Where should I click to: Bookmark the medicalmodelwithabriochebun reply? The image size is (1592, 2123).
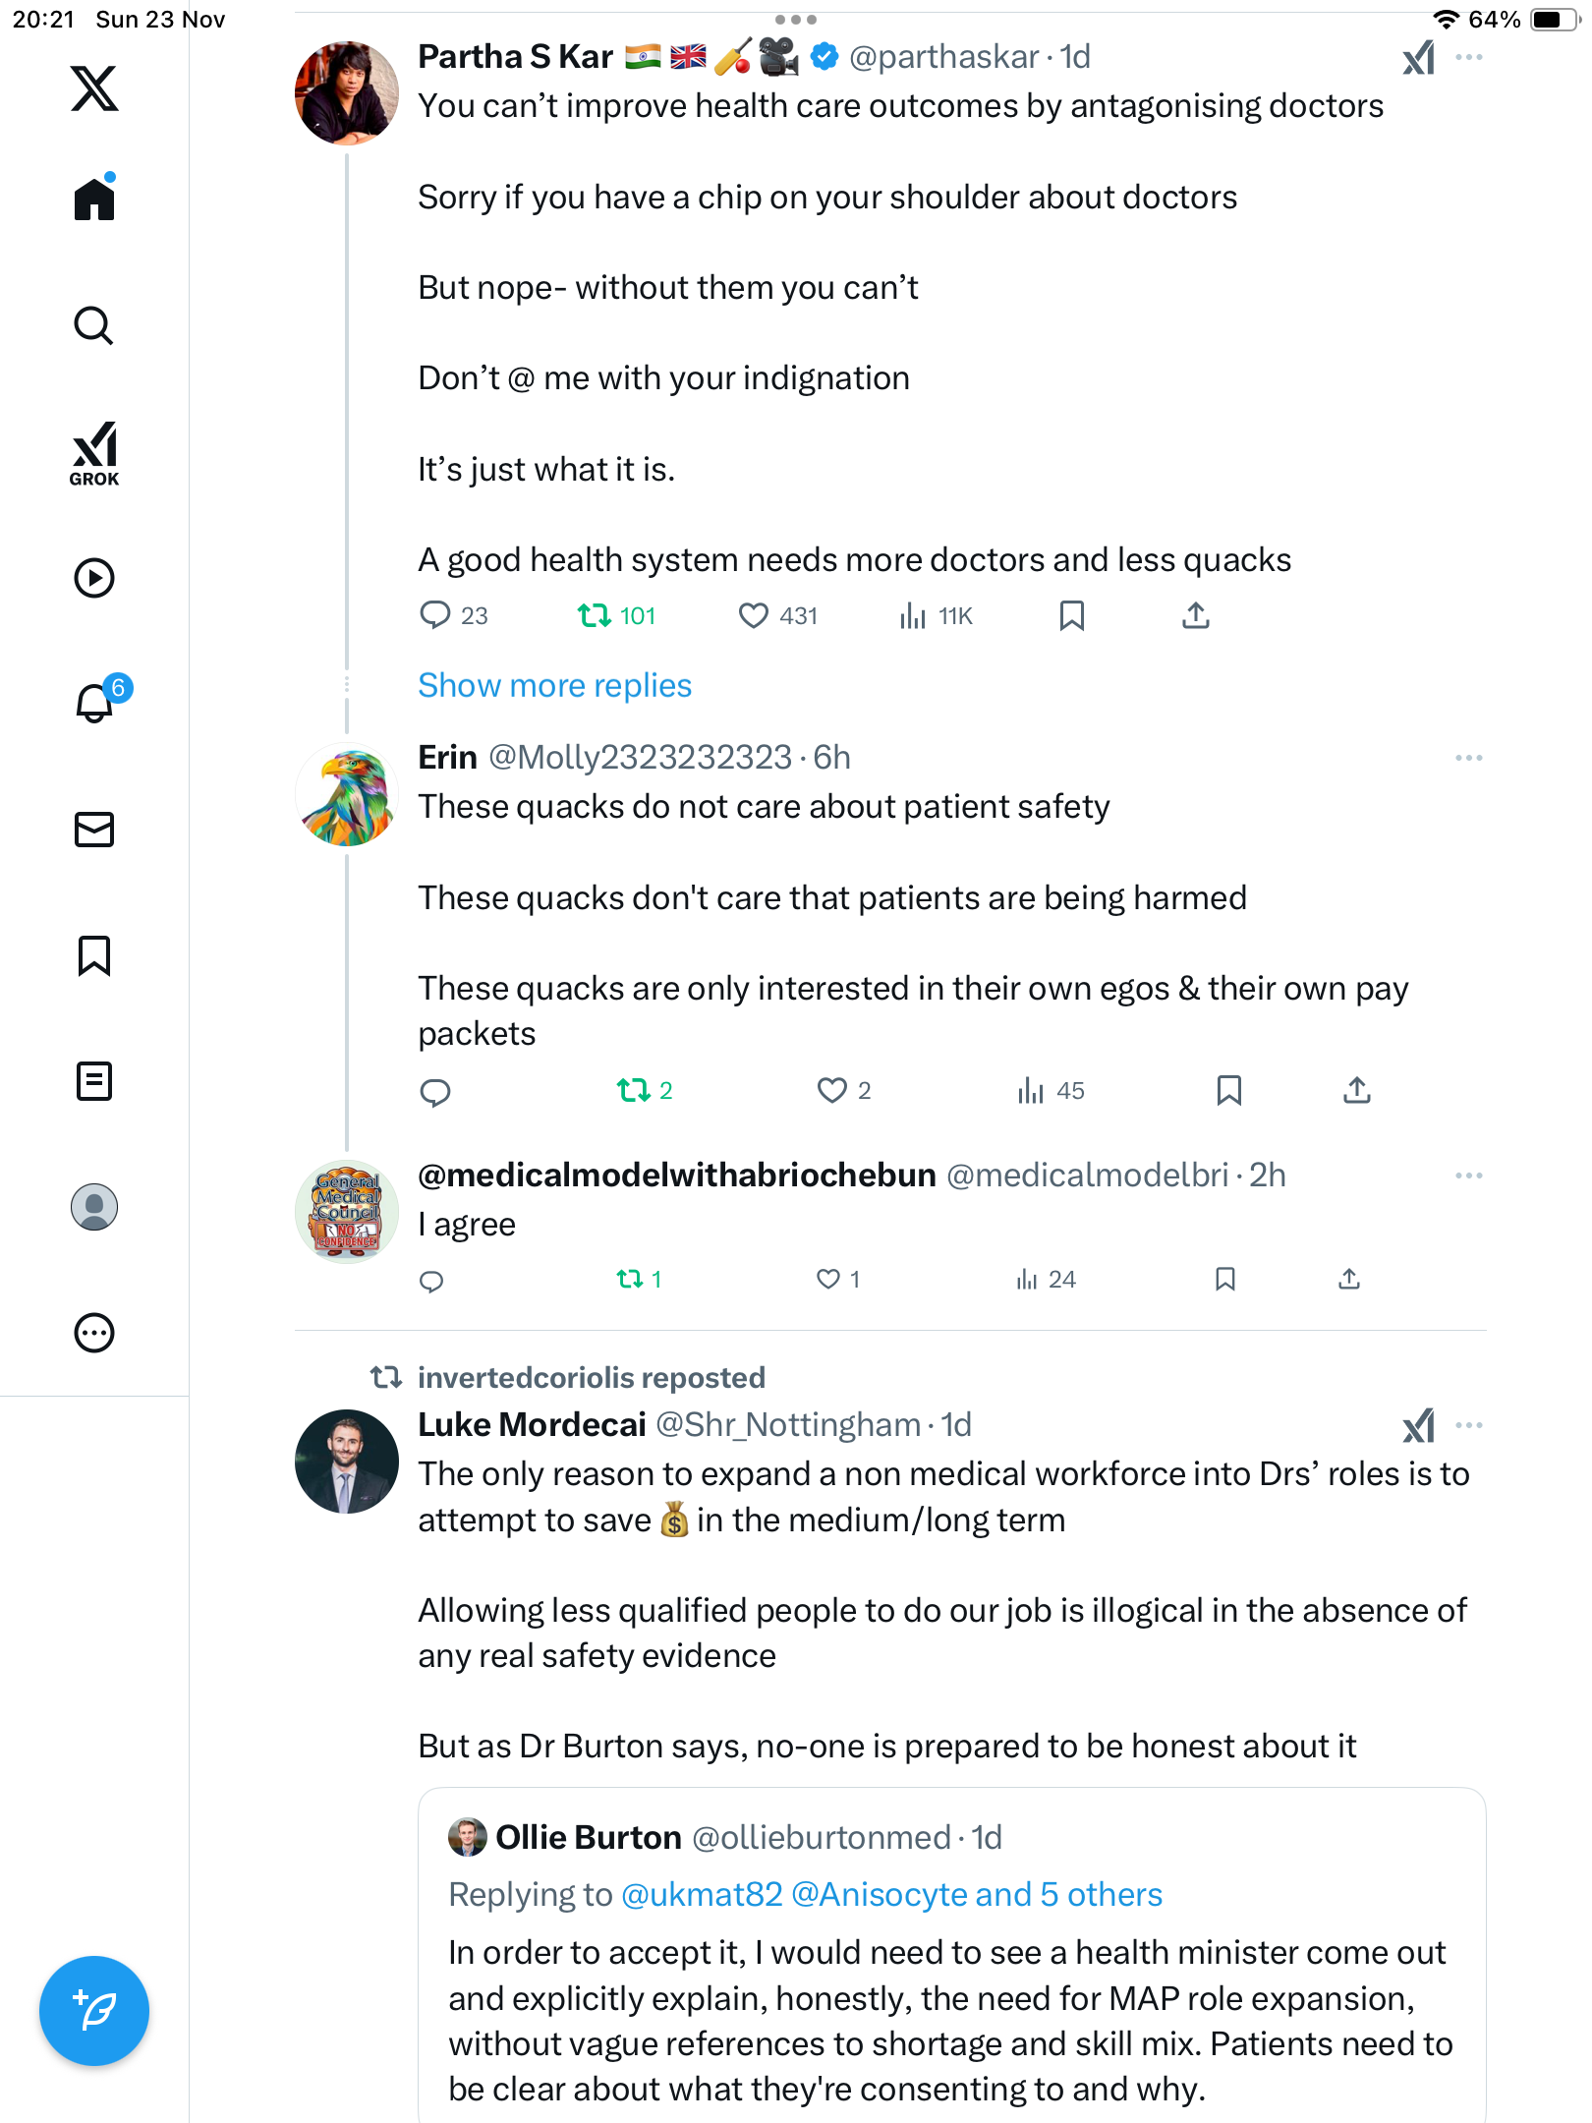click(x=1224, y=1279)
